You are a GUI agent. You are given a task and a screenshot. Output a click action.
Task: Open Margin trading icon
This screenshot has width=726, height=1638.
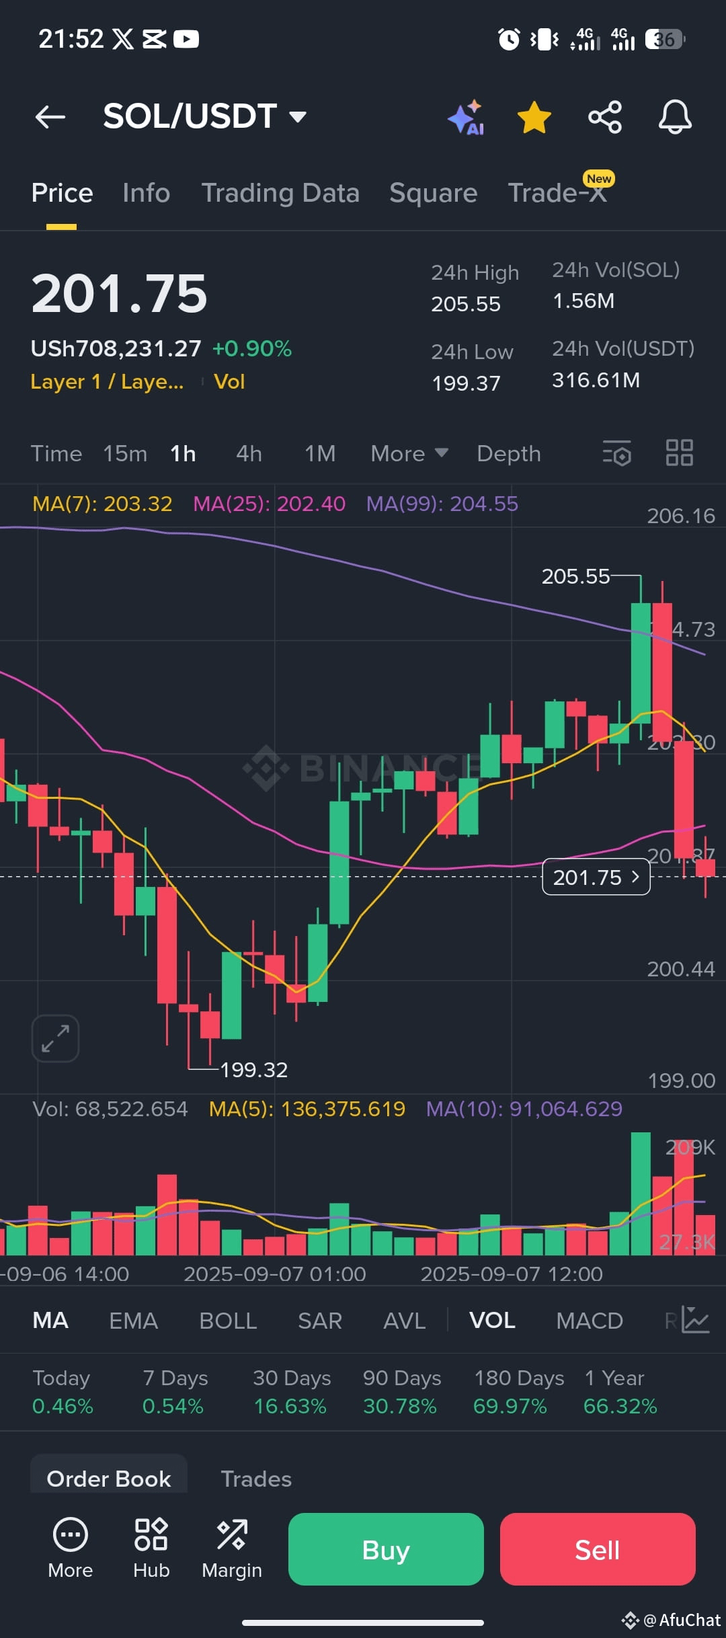[x=232, y=1549]
